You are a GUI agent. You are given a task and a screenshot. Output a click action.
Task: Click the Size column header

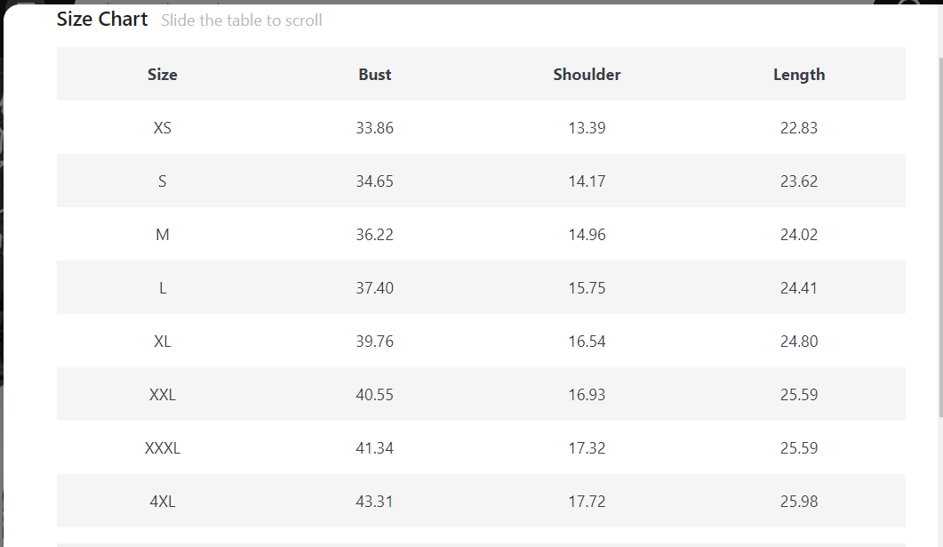pos(163,75)
